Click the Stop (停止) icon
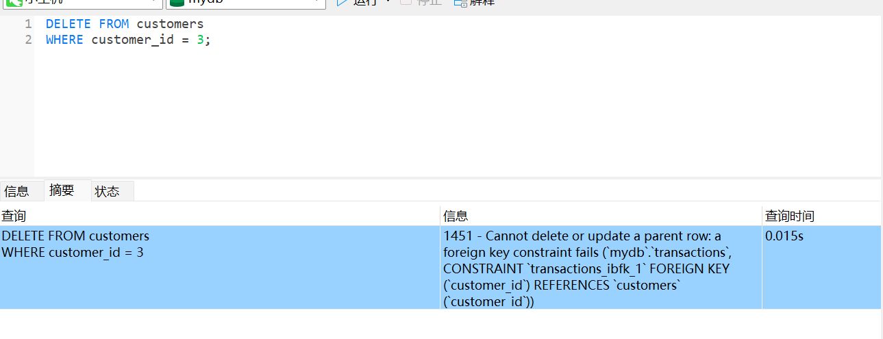883x339 pixels. tap(406, 2)
